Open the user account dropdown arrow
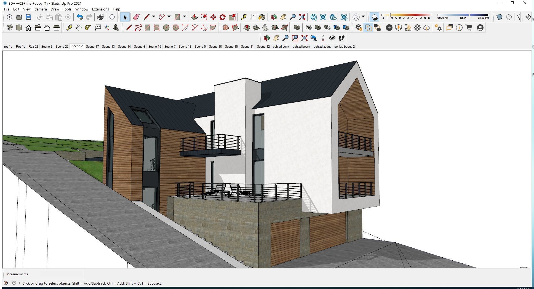Image resolution: width=534 pixels, height=289 pixels. pyautogui.click(x=363, y=17)
